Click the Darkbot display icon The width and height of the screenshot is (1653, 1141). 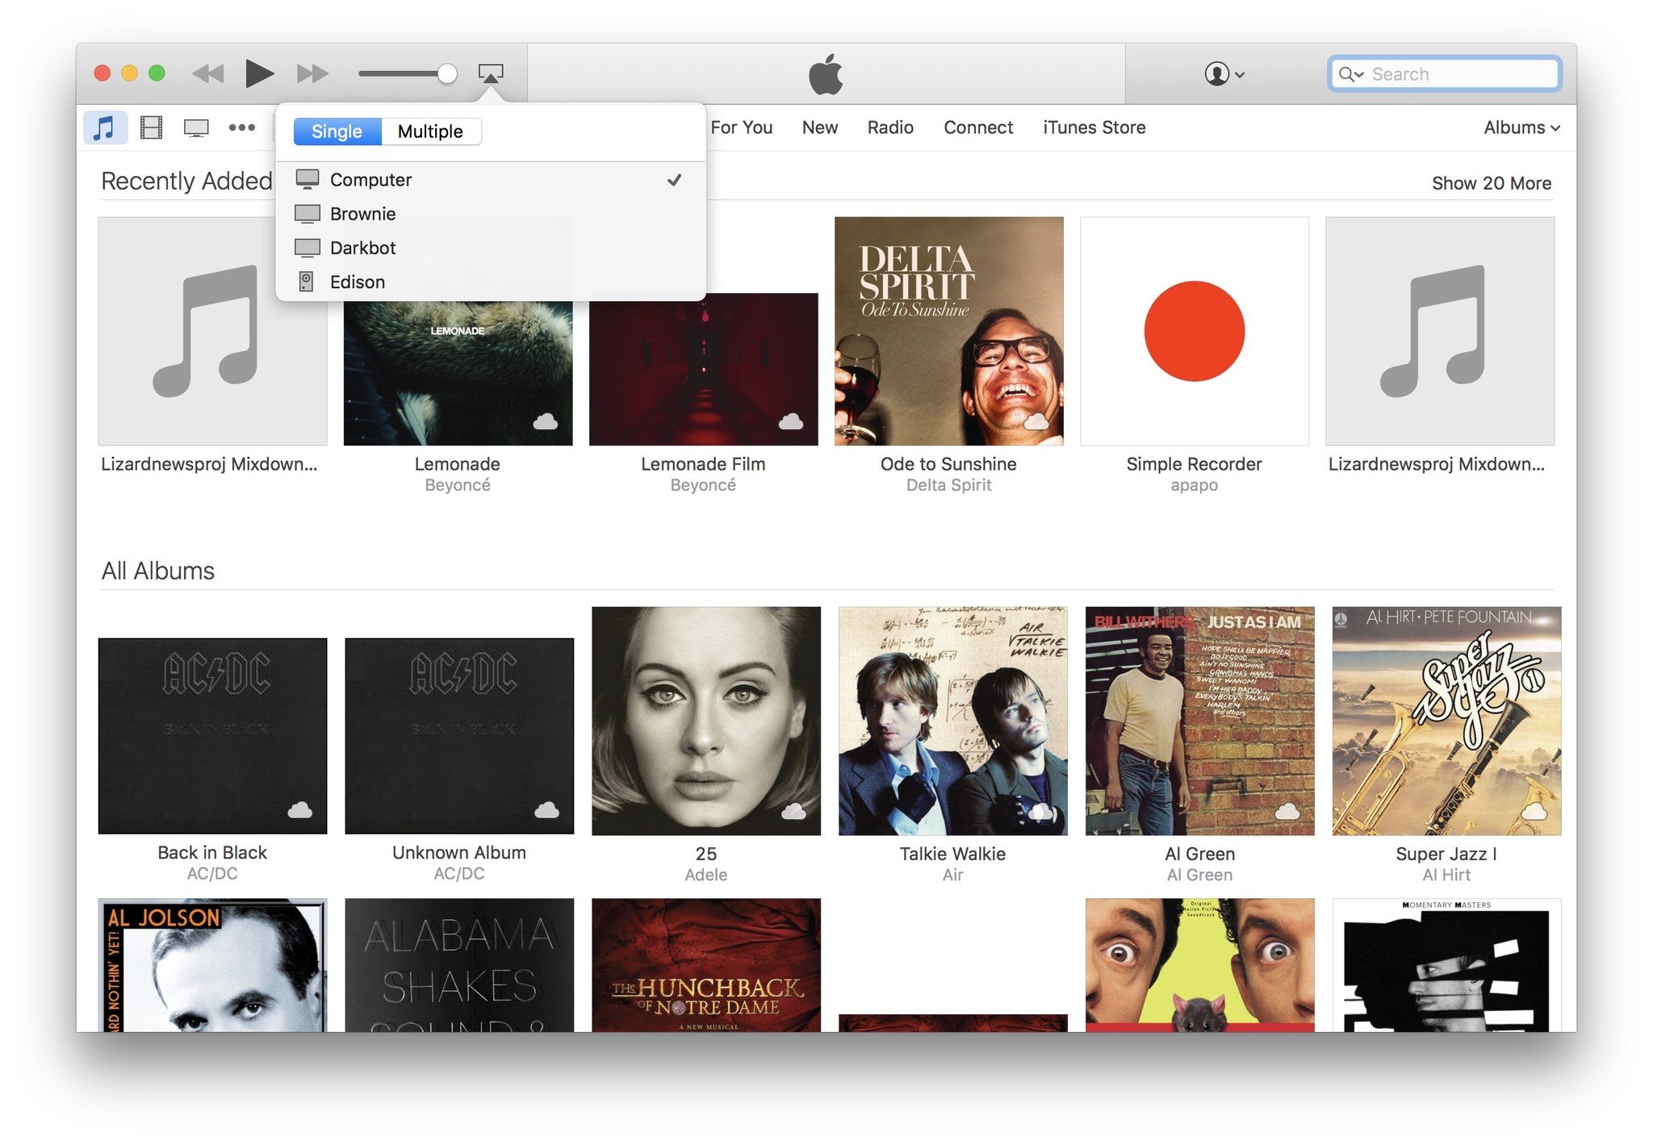pyautogui.click(x=308, y=248)
